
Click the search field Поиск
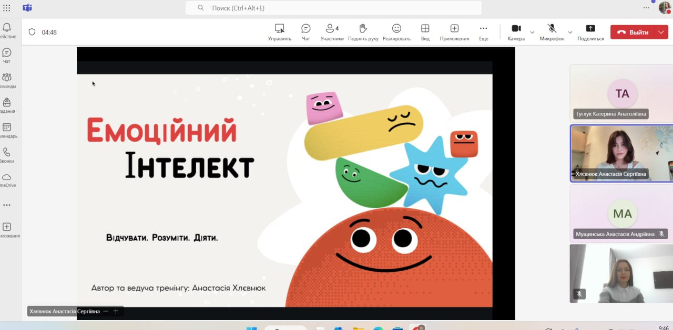(333, 8)
